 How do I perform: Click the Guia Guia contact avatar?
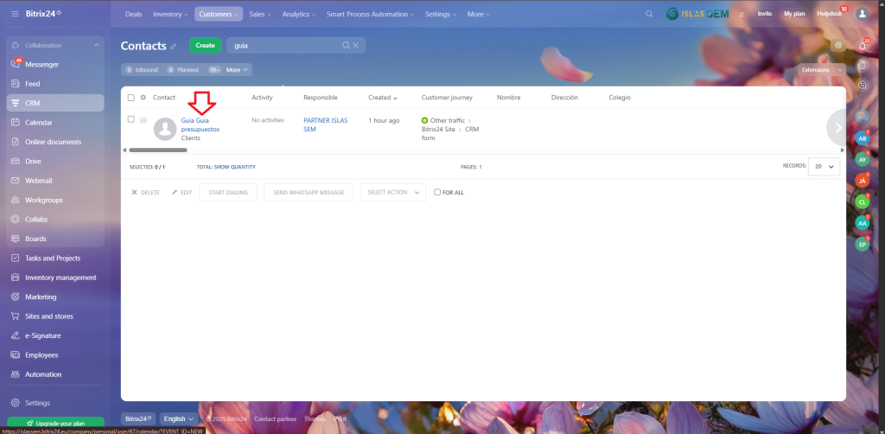[x=165, y=129]
